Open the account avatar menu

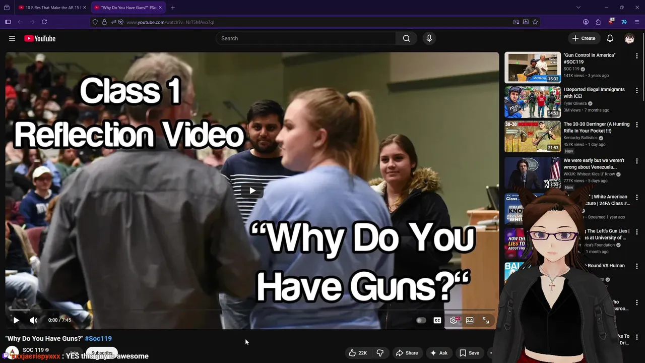click(629, 38)
